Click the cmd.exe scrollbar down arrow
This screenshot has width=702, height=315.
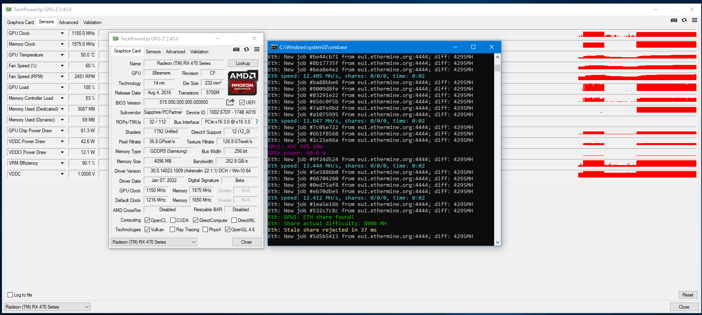(x=497, y=242)
